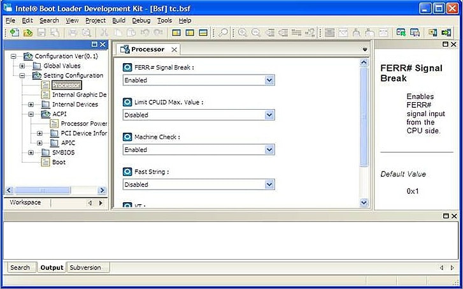463x289 pixels.
Task: Click the Save toolbar icon
Action: click(x=41, y=33)
